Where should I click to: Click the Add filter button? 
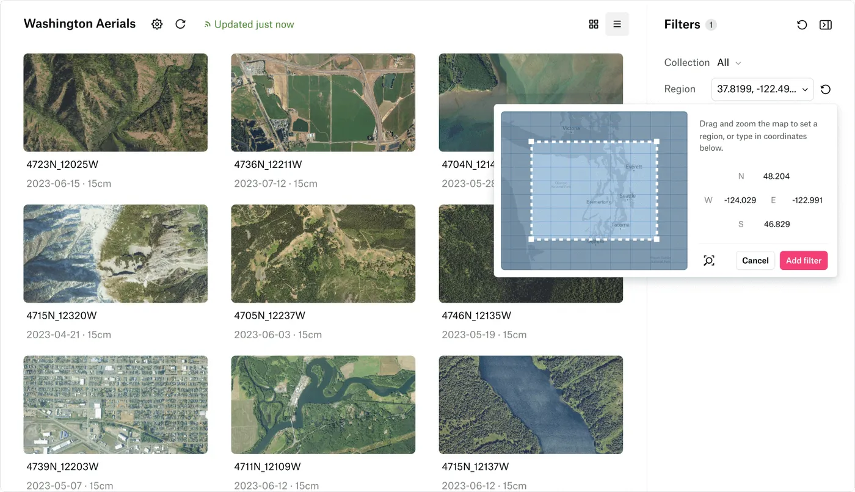804,261
